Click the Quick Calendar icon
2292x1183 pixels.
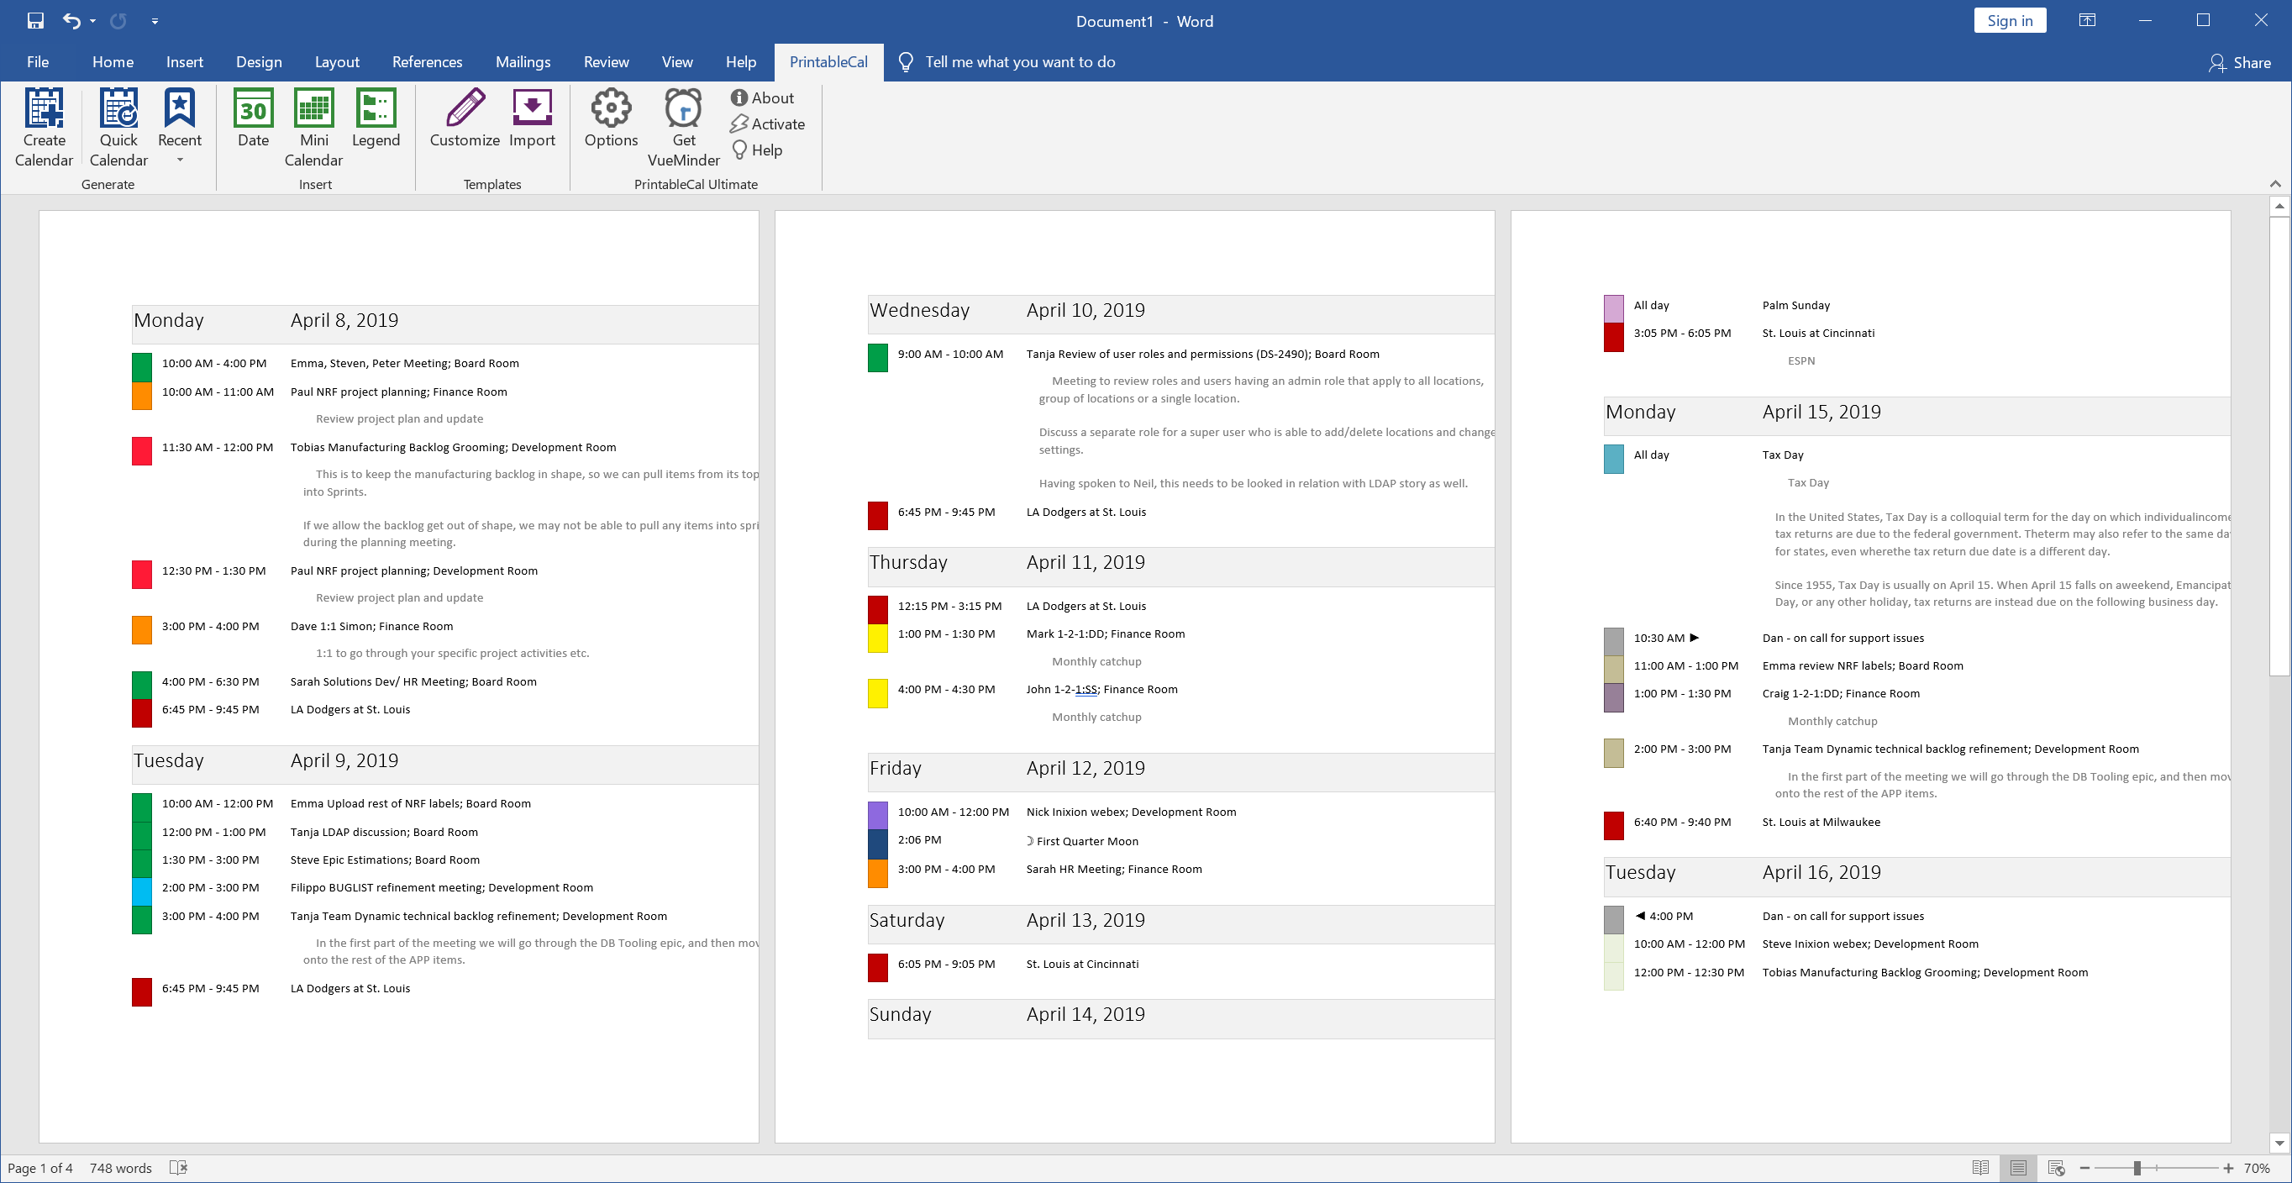pyautogui.click(x=118, y=108)
